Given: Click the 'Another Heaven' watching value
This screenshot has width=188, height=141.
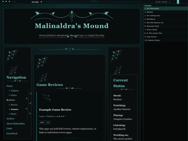Looking at the screenshot, I should [122, 109].
